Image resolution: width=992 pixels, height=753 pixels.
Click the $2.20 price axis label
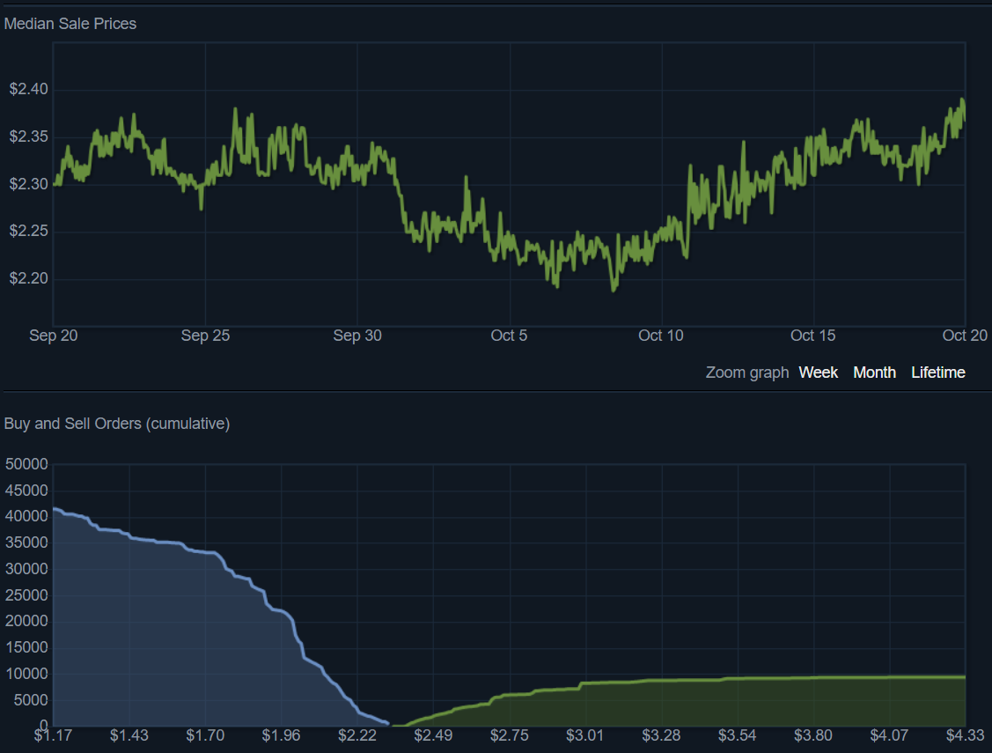click(28, 278)
